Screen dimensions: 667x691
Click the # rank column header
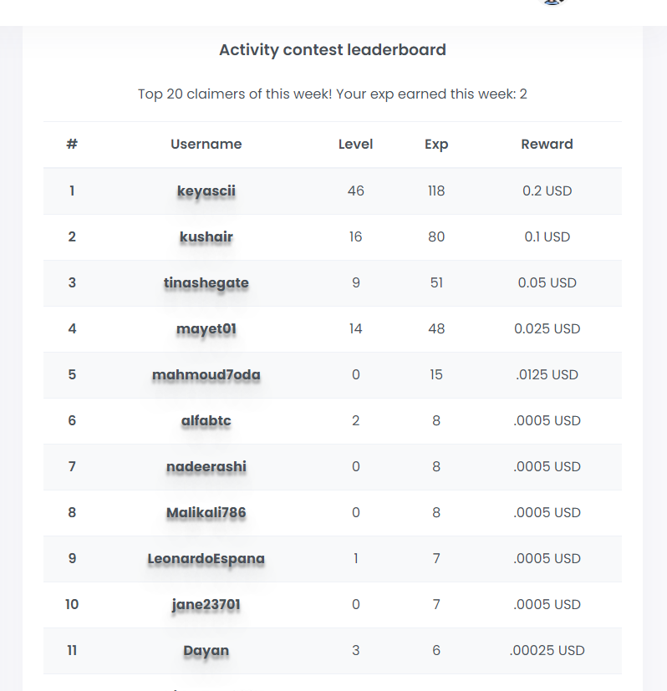click(x=72, y=144)
